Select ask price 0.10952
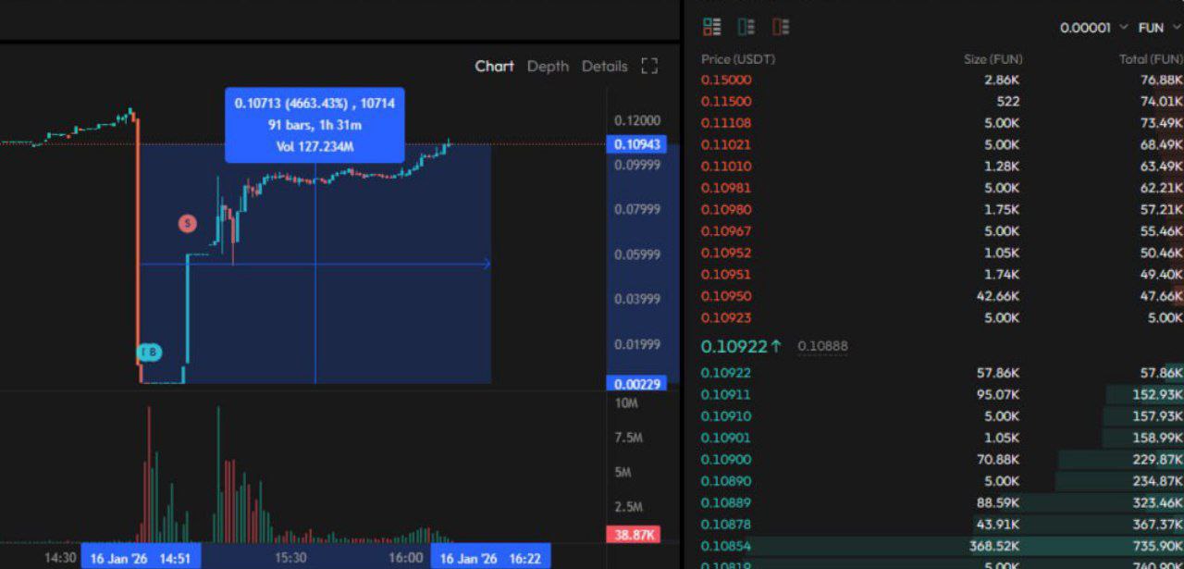The image size is (1184, 569). coord(726,253)
